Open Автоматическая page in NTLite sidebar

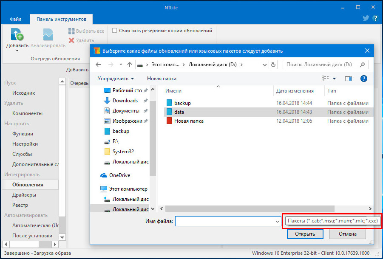(35, 225)
